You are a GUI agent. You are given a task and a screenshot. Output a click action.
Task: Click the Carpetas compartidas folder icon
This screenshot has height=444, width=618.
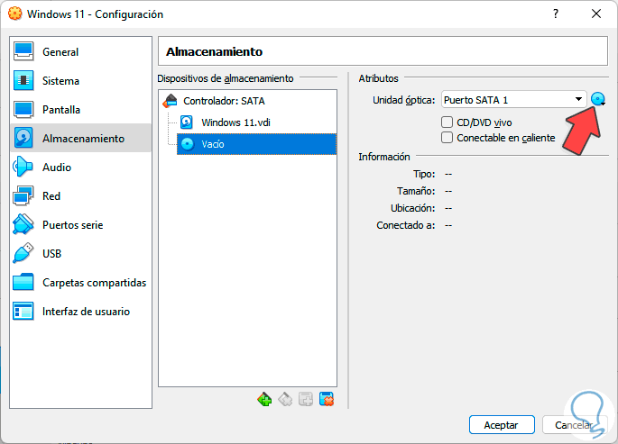click(x=23, y=282)
